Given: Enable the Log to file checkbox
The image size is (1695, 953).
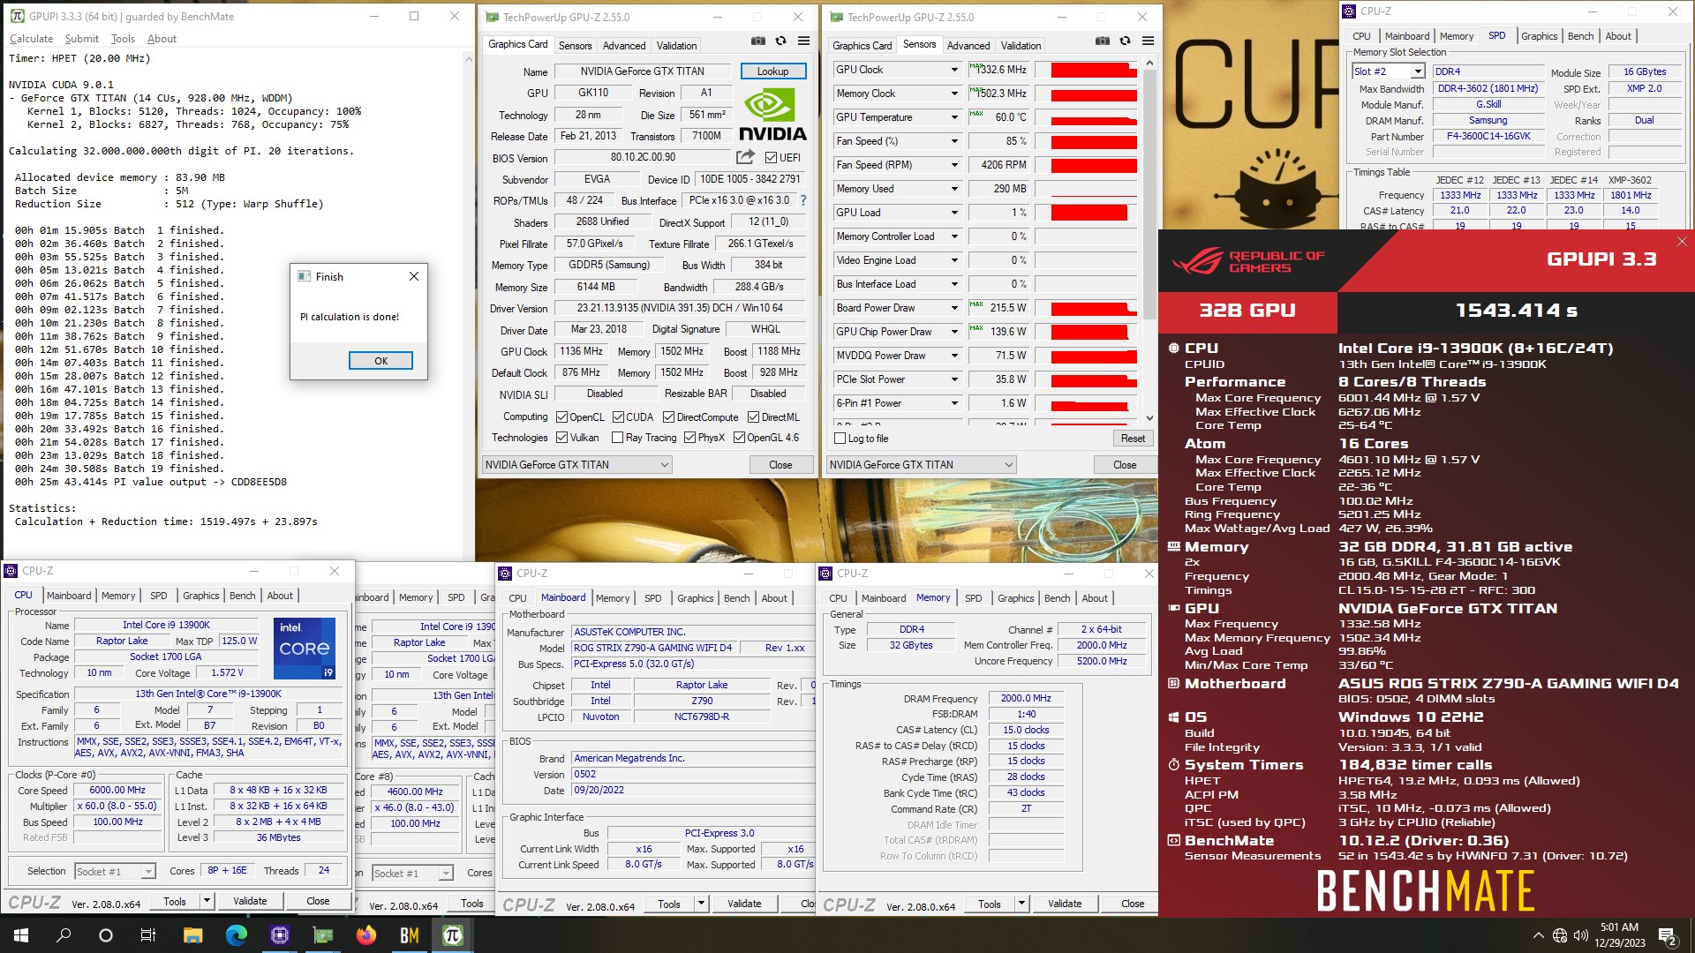Looking at the screenshot, I should pos(840,439).
